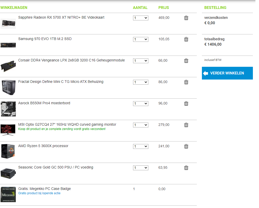The image size is (259, 208).
Task: Click the WINKELWAGEN heading
Action: [14, 8]
